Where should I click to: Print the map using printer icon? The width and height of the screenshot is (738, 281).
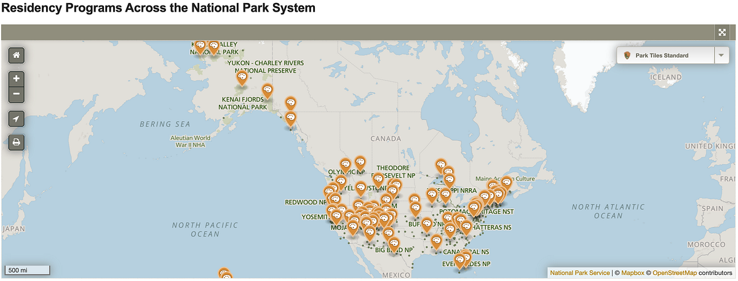point(16,142)
